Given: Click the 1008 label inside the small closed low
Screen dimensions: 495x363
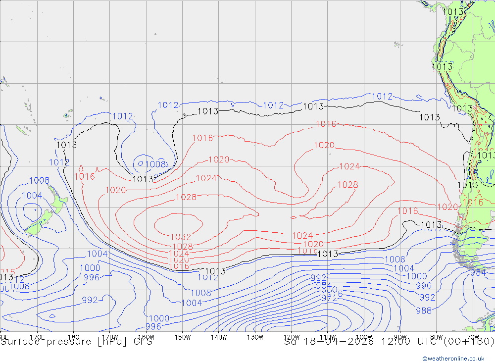Looking at the screenshot, I should pyautogui.click(x=155, y=164).
